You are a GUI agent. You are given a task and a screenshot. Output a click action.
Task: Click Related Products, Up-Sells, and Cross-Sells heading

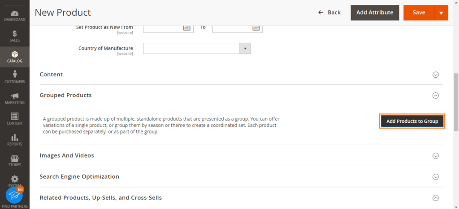click(x=101, y=198)
